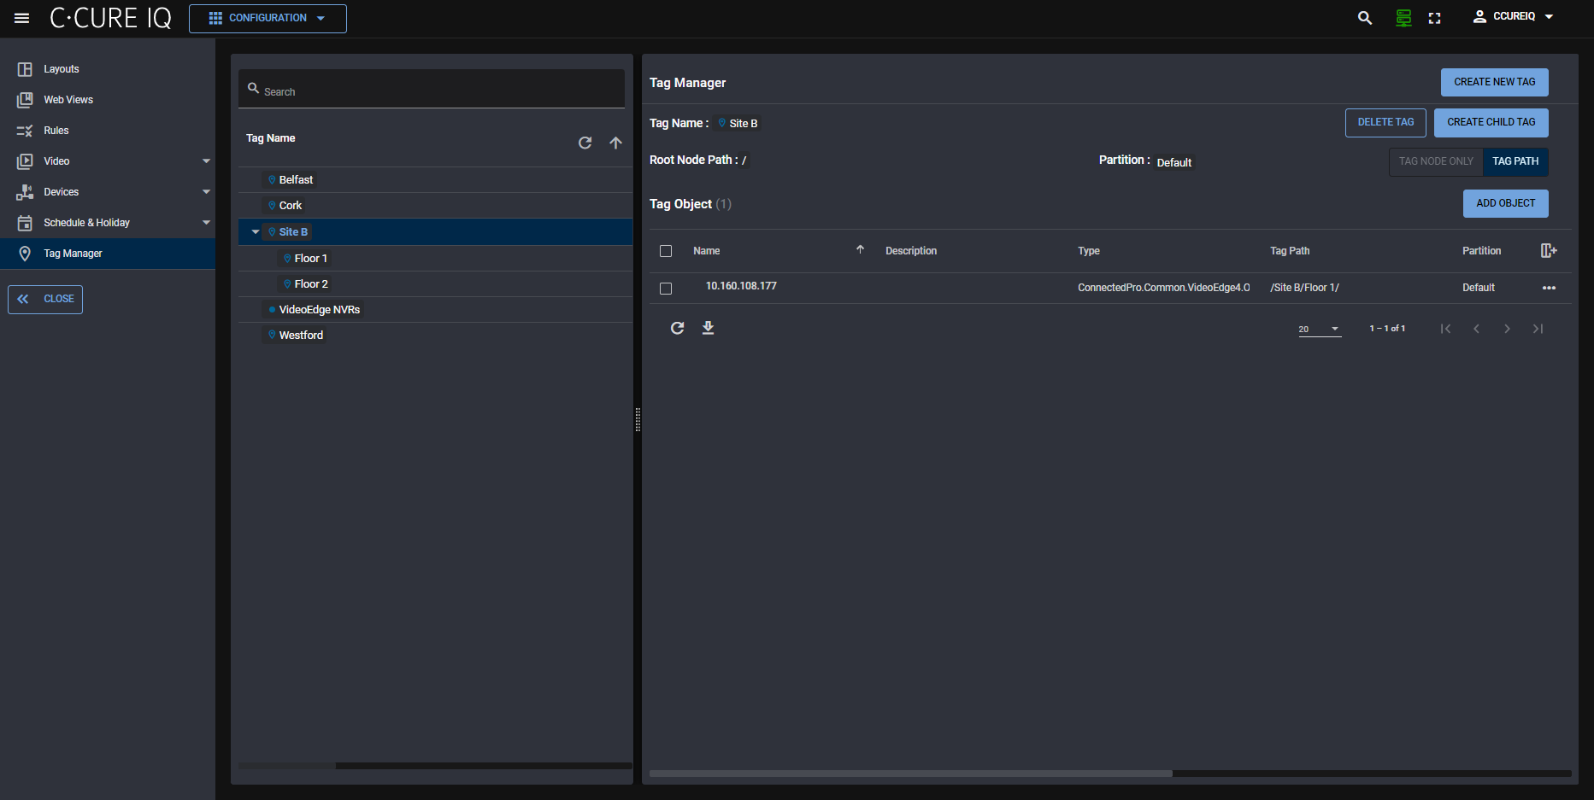Collapse the Site B tree node
The width and height of the screenshot is (1594, 800).
point(256,232)
